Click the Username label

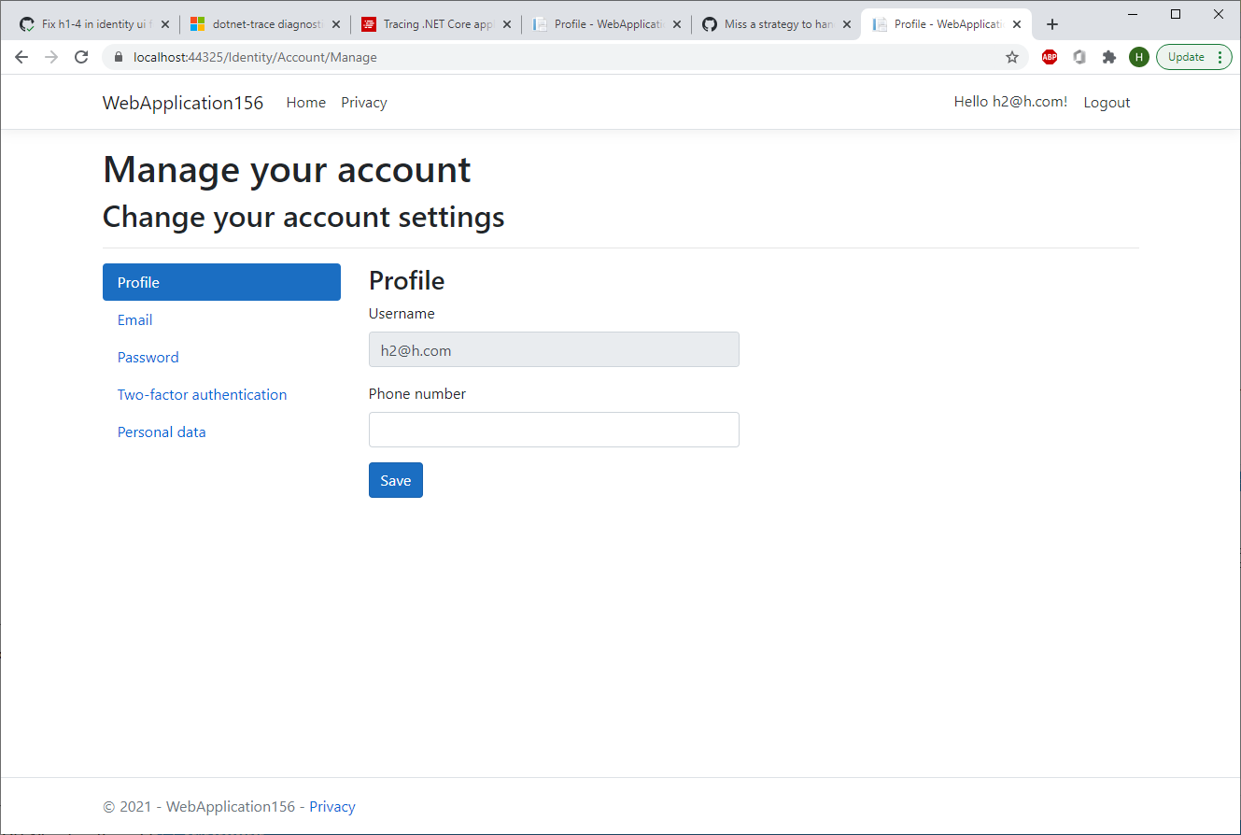[402, 314]
